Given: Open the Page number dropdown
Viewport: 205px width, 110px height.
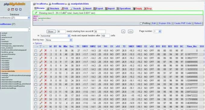Looking at the screenshot, I should (157, 32).
